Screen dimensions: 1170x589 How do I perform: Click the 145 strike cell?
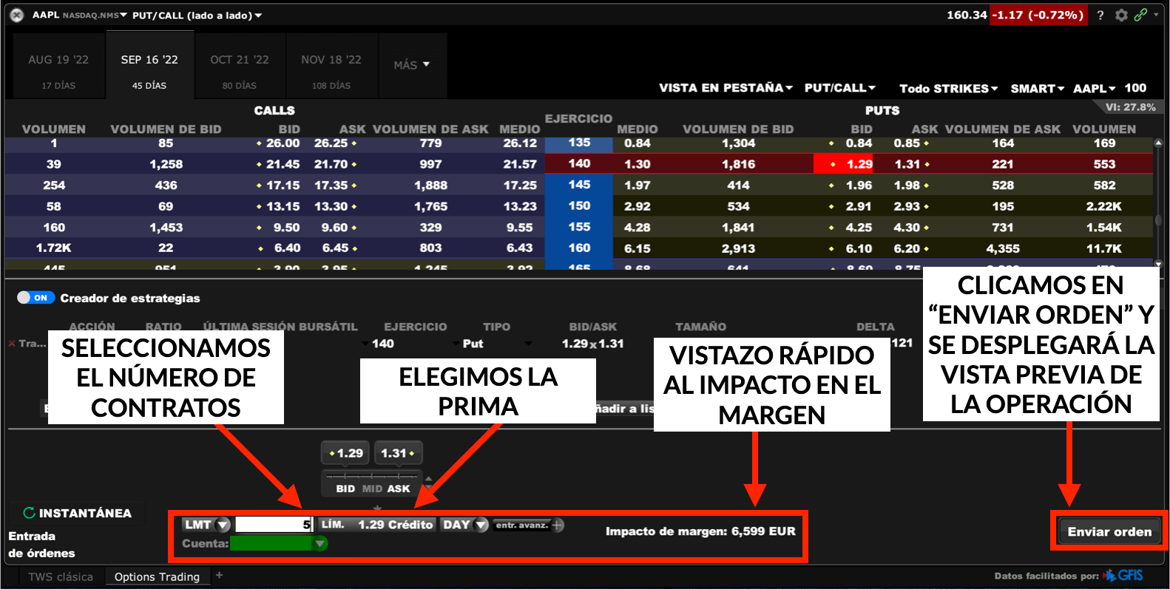click(x=579, y=185)
